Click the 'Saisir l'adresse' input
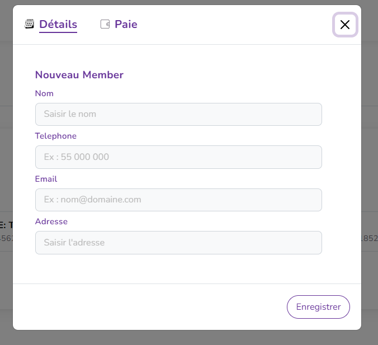 [178, 243]
